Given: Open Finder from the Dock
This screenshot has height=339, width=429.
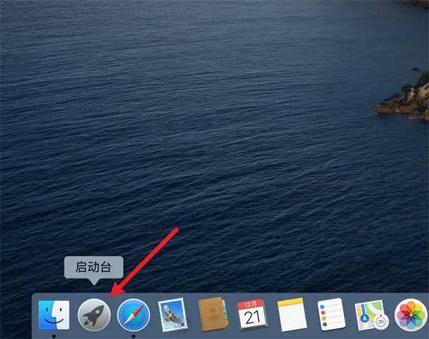Looking at the screenshot, I should (54, 315).
